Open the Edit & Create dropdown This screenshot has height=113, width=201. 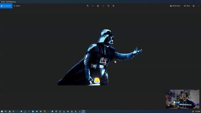click(x=176, y=6)
